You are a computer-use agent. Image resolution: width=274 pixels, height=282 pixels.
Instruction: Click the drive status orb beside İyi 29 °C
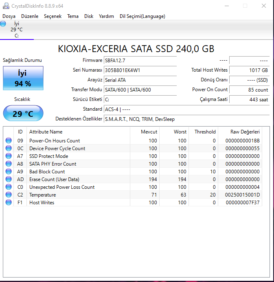tap(3, 24)
